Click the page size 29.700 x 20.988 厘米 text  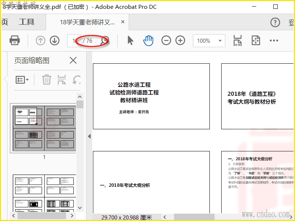coord(126,217)
